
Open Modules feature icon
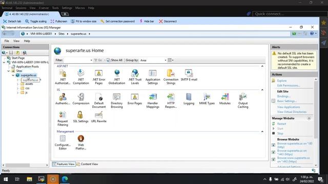click(x=225, y=99)
